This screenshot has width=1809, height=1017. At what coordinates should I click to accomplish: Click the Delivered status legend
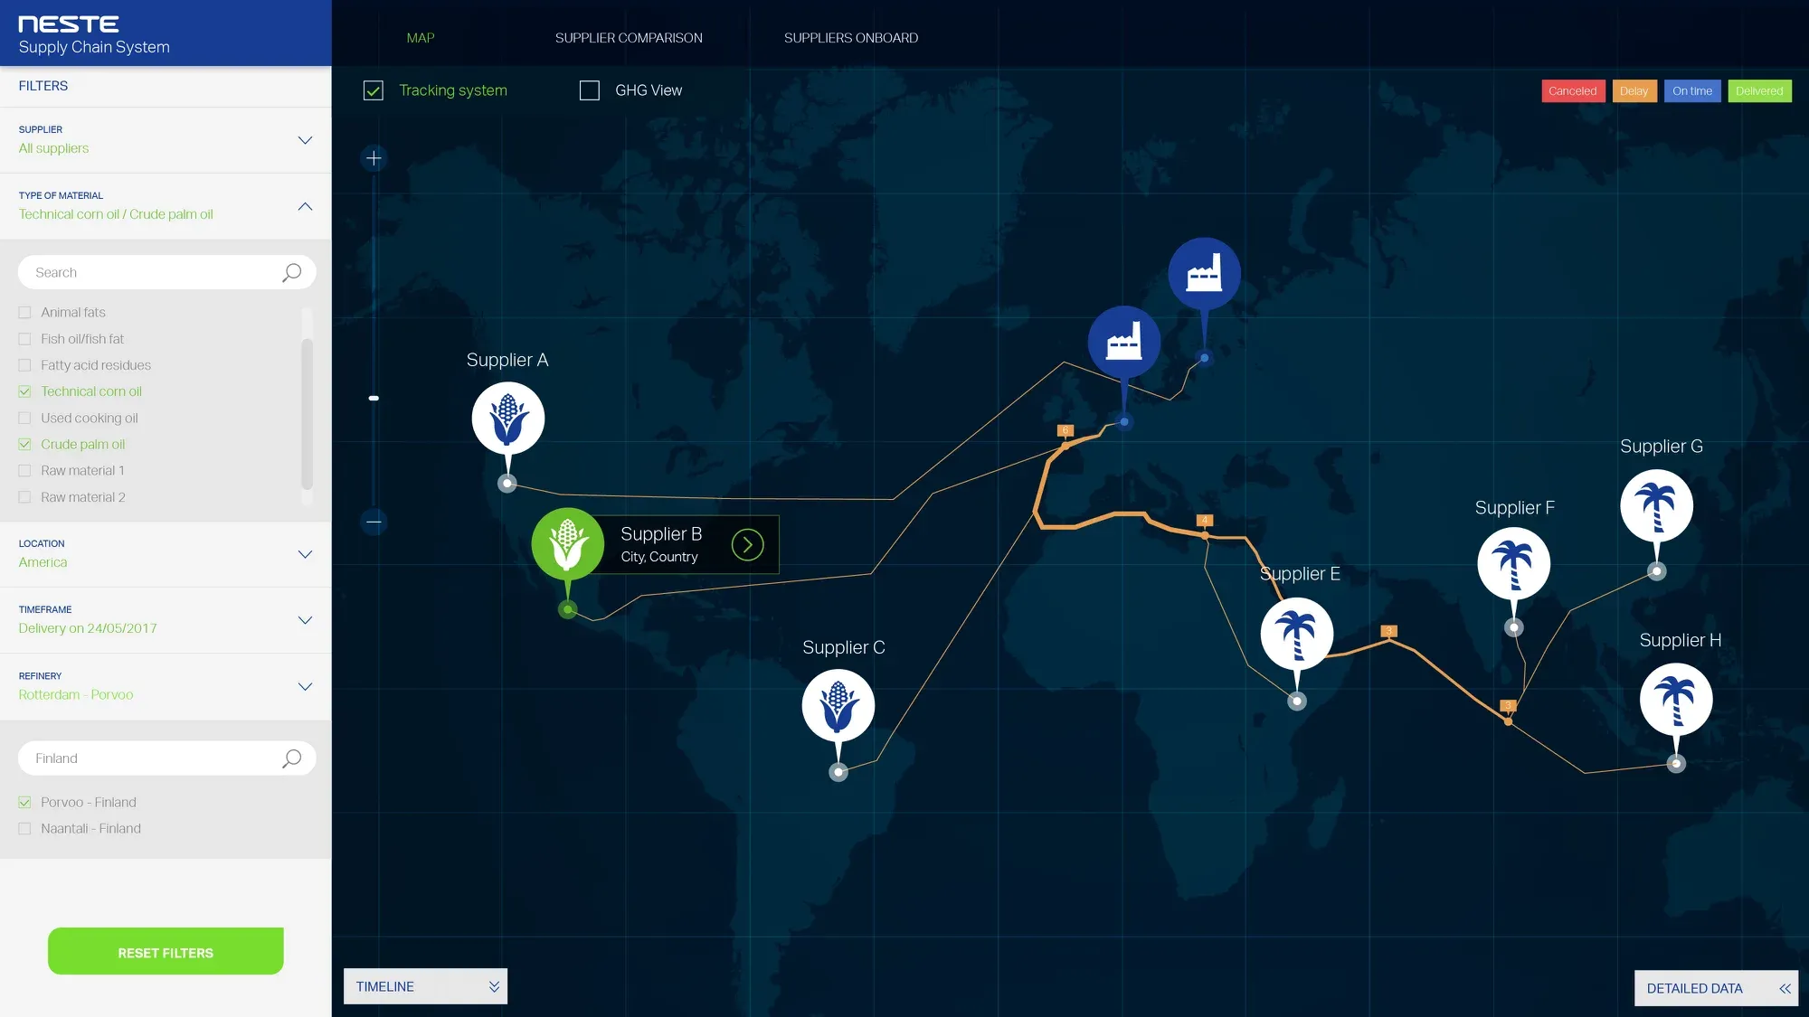click(1759, 91)
